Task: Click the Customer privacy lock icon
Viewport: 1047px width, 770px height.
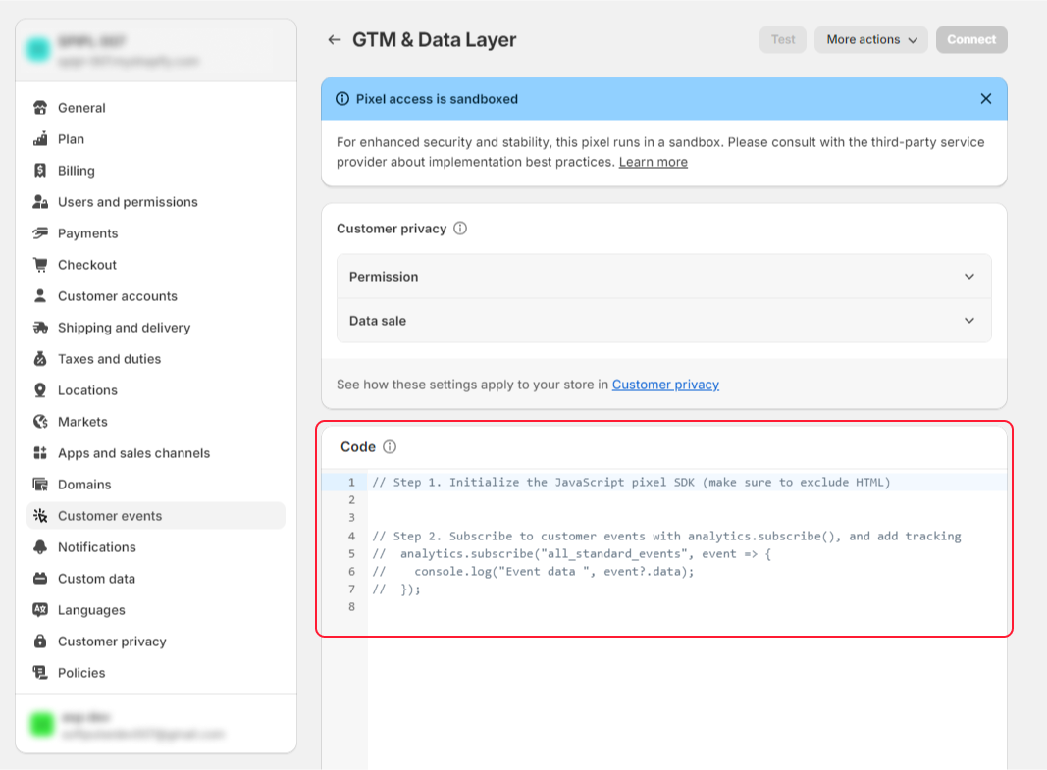Action: [x=39, y=642]
